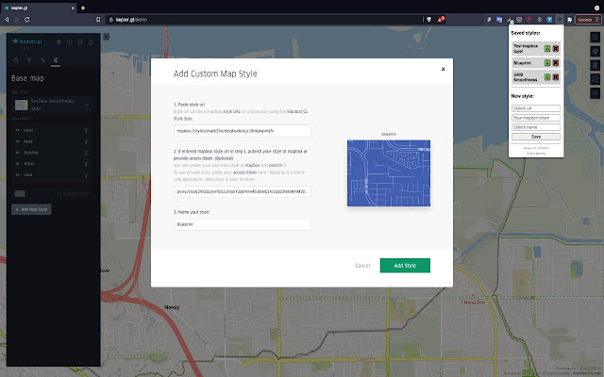The image size is (604, 377).
Task: Click the kepler.gl/demo address bar
Action: click(x=264, y=20)
